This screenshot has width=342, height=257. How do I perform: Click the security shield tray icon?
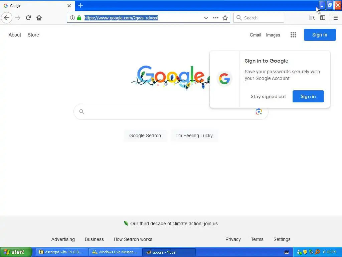(305, 252)
